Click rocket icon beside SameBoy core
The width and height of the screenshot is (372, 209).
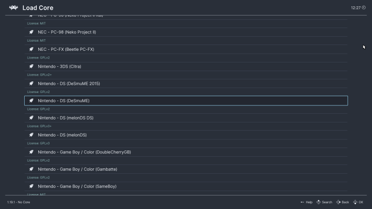coord(31,186)
